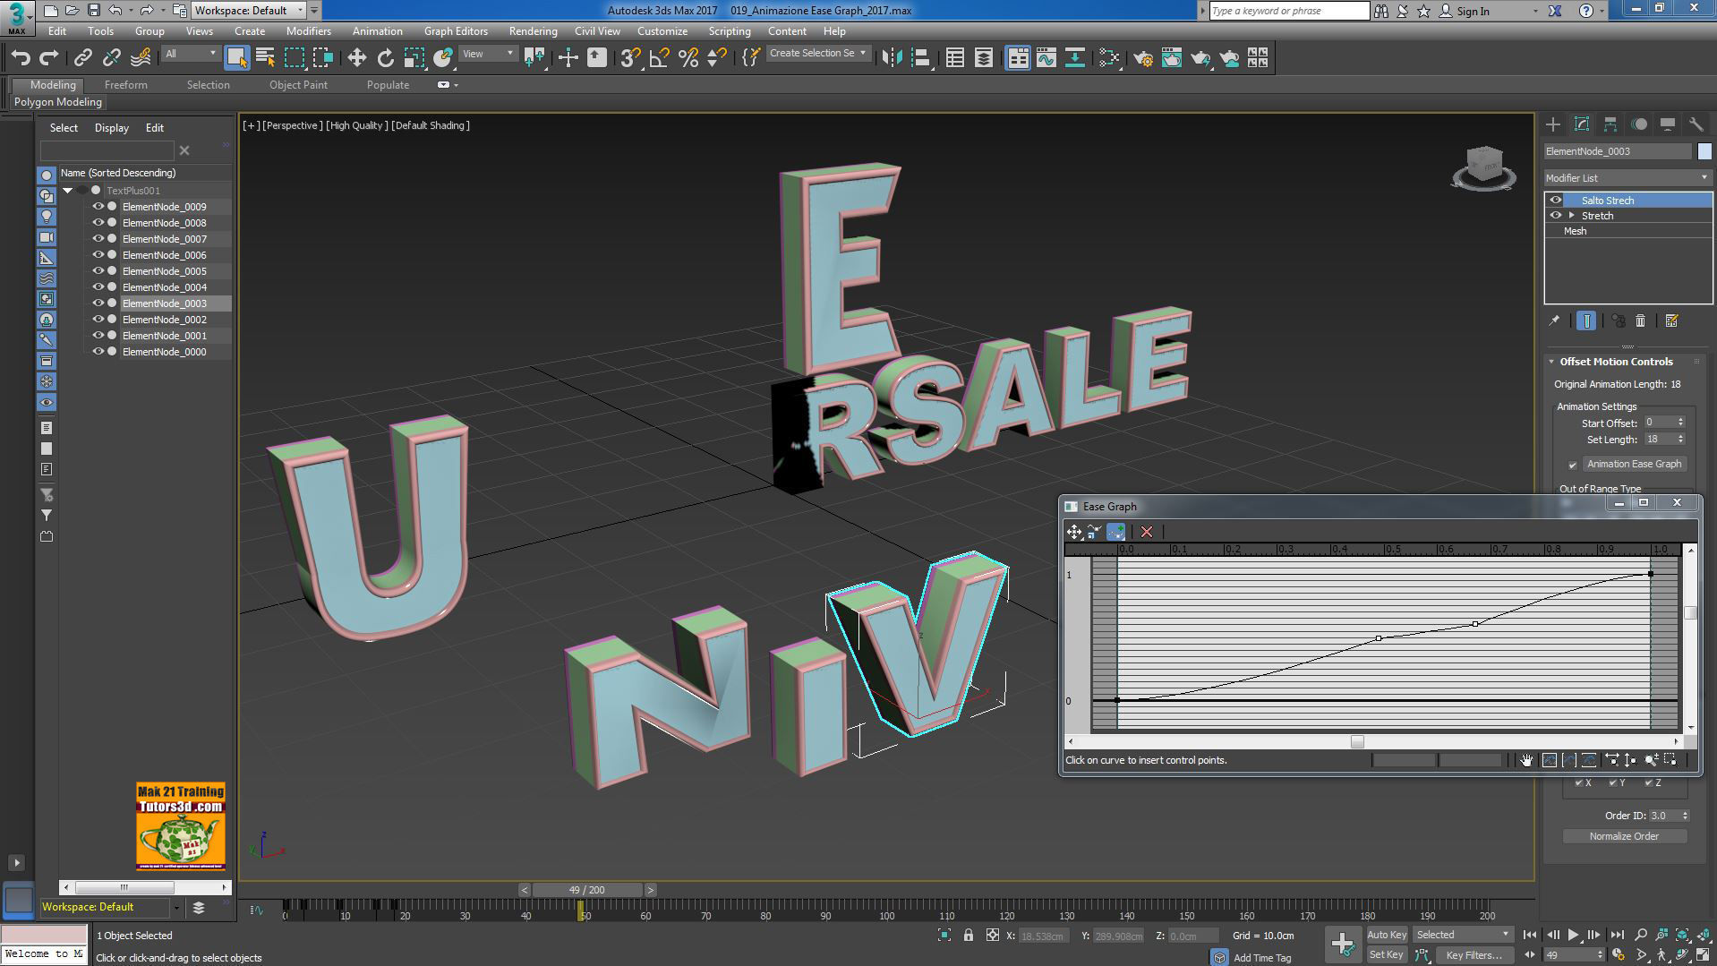This screenshot has width=1717, height=966.
Task: Collapse the TextPlus001 tree node
Action: [x=67, y=191]
